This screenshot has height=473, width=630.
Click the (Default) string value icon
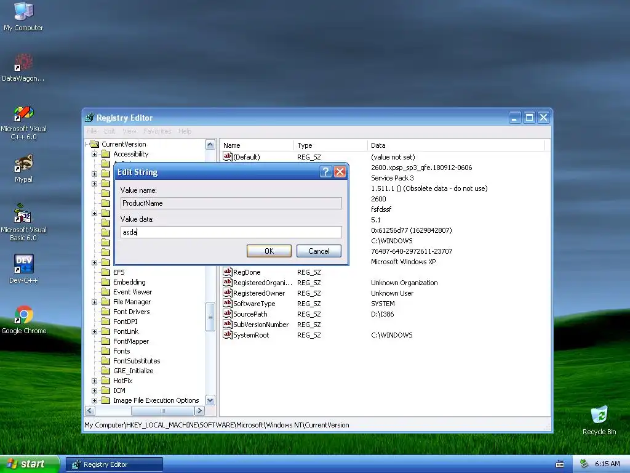tap(228, 156)
